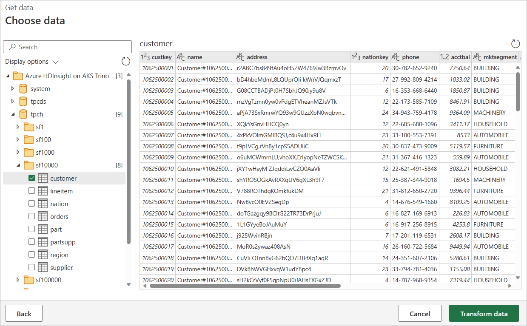
Task: Expand the sf100 schema folder
Action: coord(18,140)
